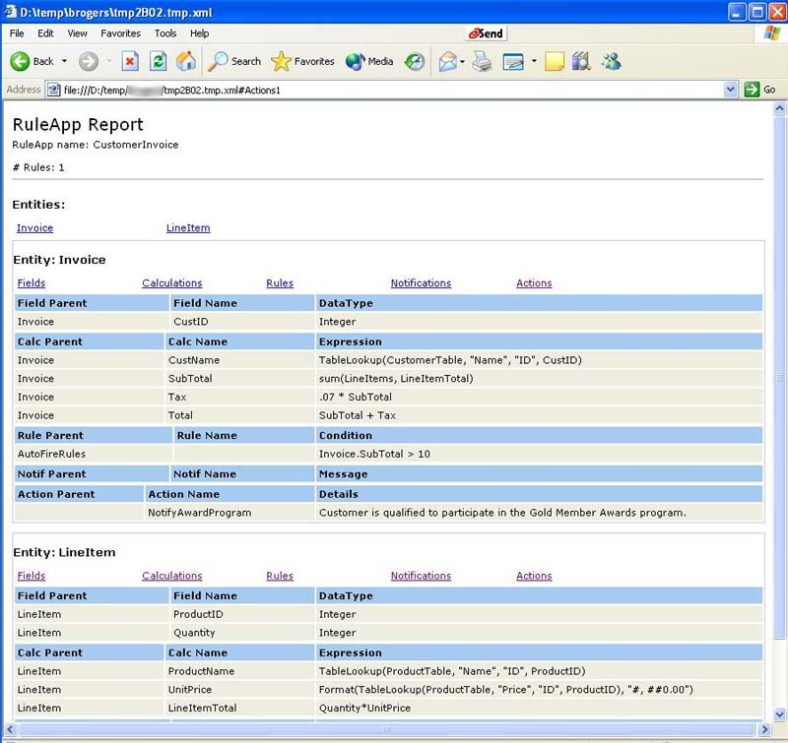The image size is (788, 743).
Task: Click the Stop loading icon
Action: (x=130, y=61)
